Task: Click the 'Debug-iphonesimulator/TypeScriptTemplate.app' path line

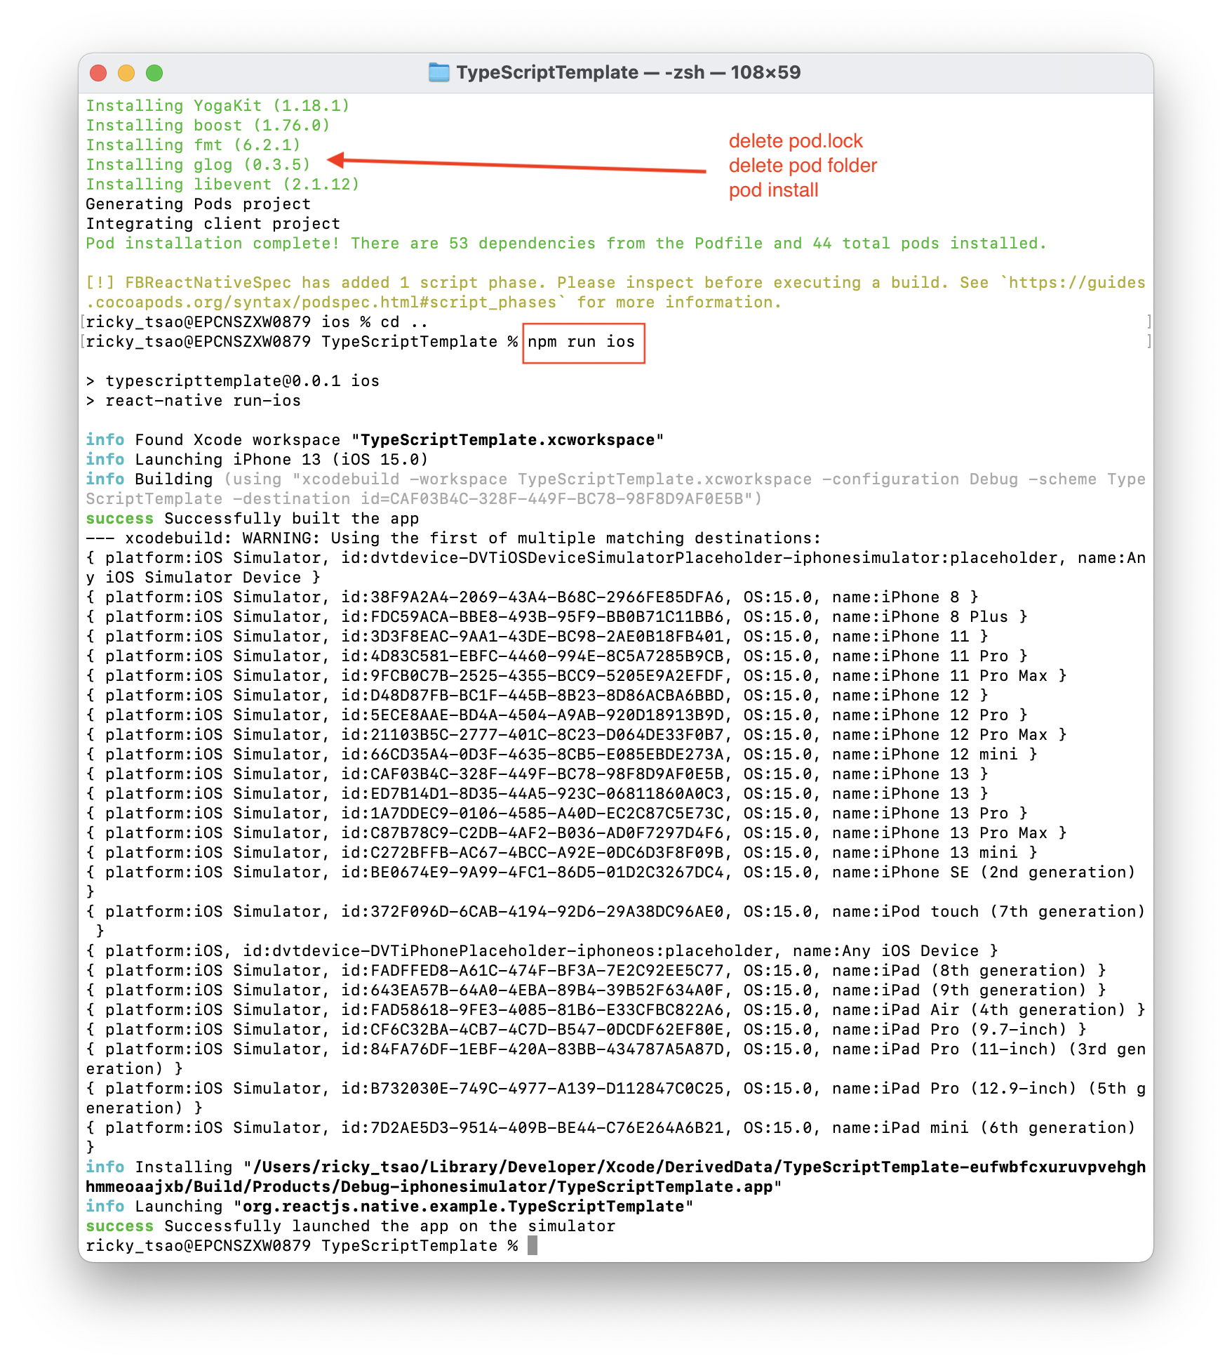Action: [434, 1186]
